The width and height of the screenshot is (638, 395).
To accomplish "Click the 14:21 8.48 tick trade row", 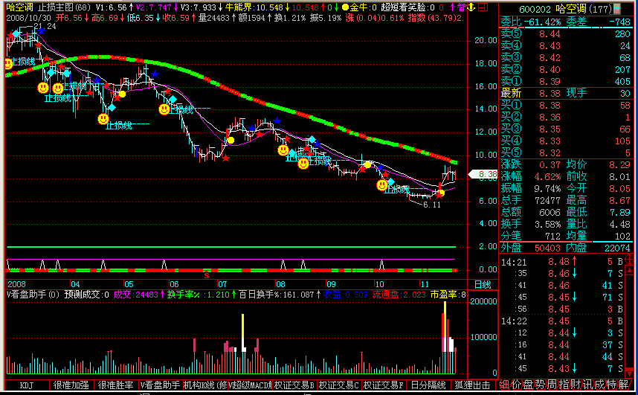I will coord(562,261).
